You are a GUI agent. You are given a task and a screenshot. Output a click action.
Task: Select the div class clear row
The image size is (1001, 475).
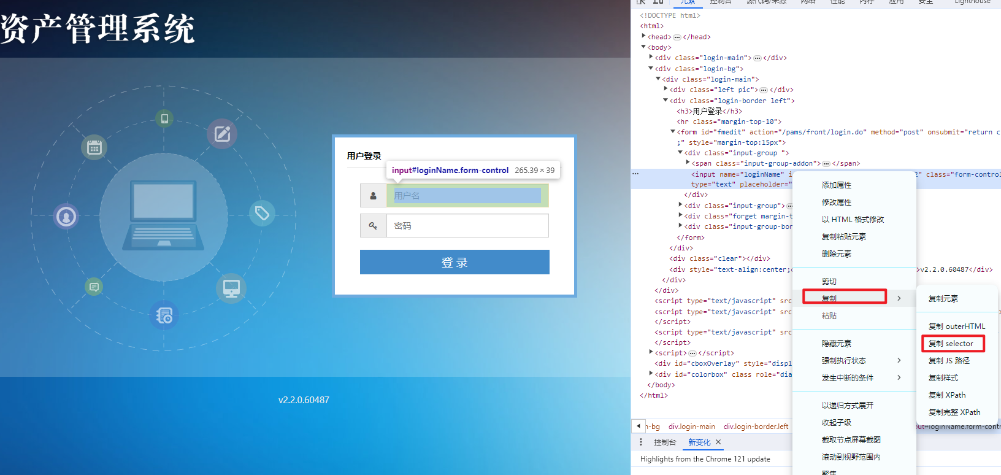coord(720,258)
